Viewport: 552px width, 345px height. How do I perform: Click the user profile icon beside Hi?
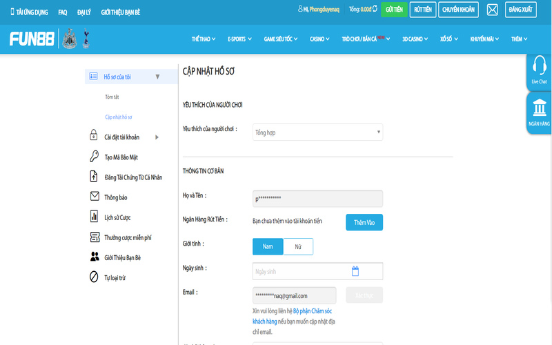click(x=300, y=9)
